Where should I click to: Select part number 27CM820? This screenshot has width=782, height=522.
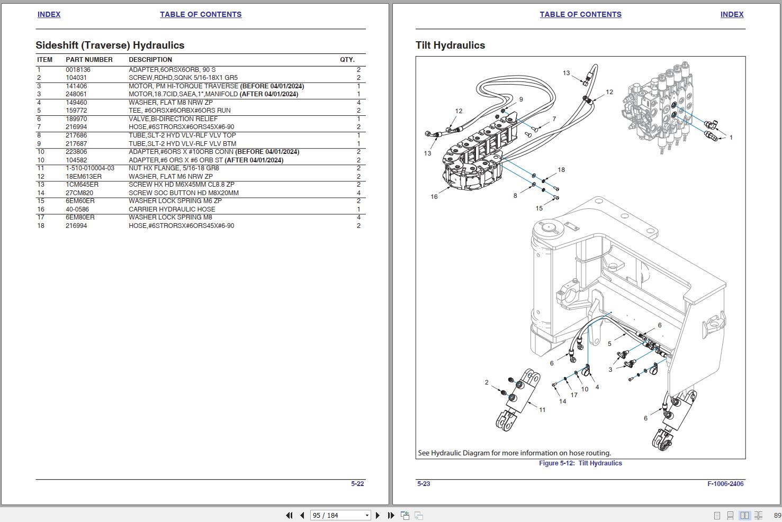(x=79, y=193)
